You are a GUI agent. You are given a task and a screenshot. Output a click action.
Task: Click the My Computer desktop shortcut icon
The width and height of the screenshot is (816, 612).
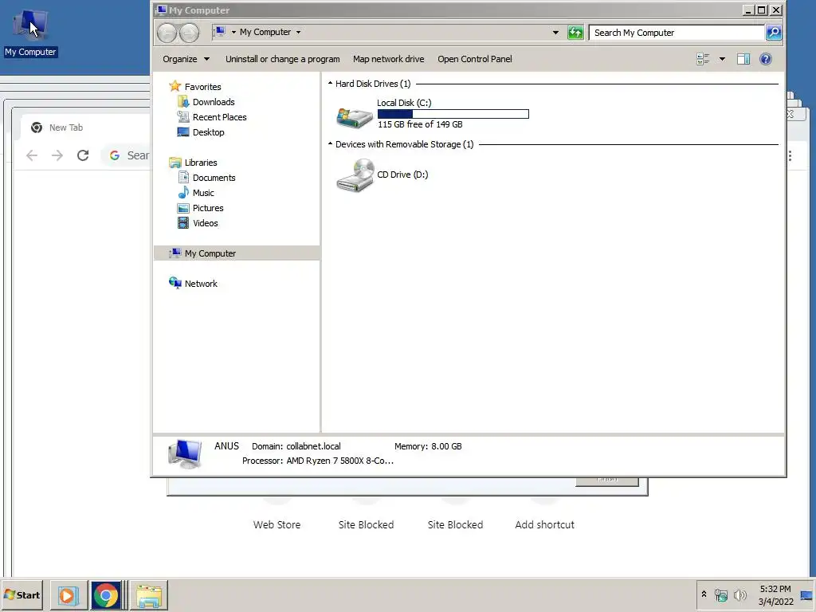(30, 25)
